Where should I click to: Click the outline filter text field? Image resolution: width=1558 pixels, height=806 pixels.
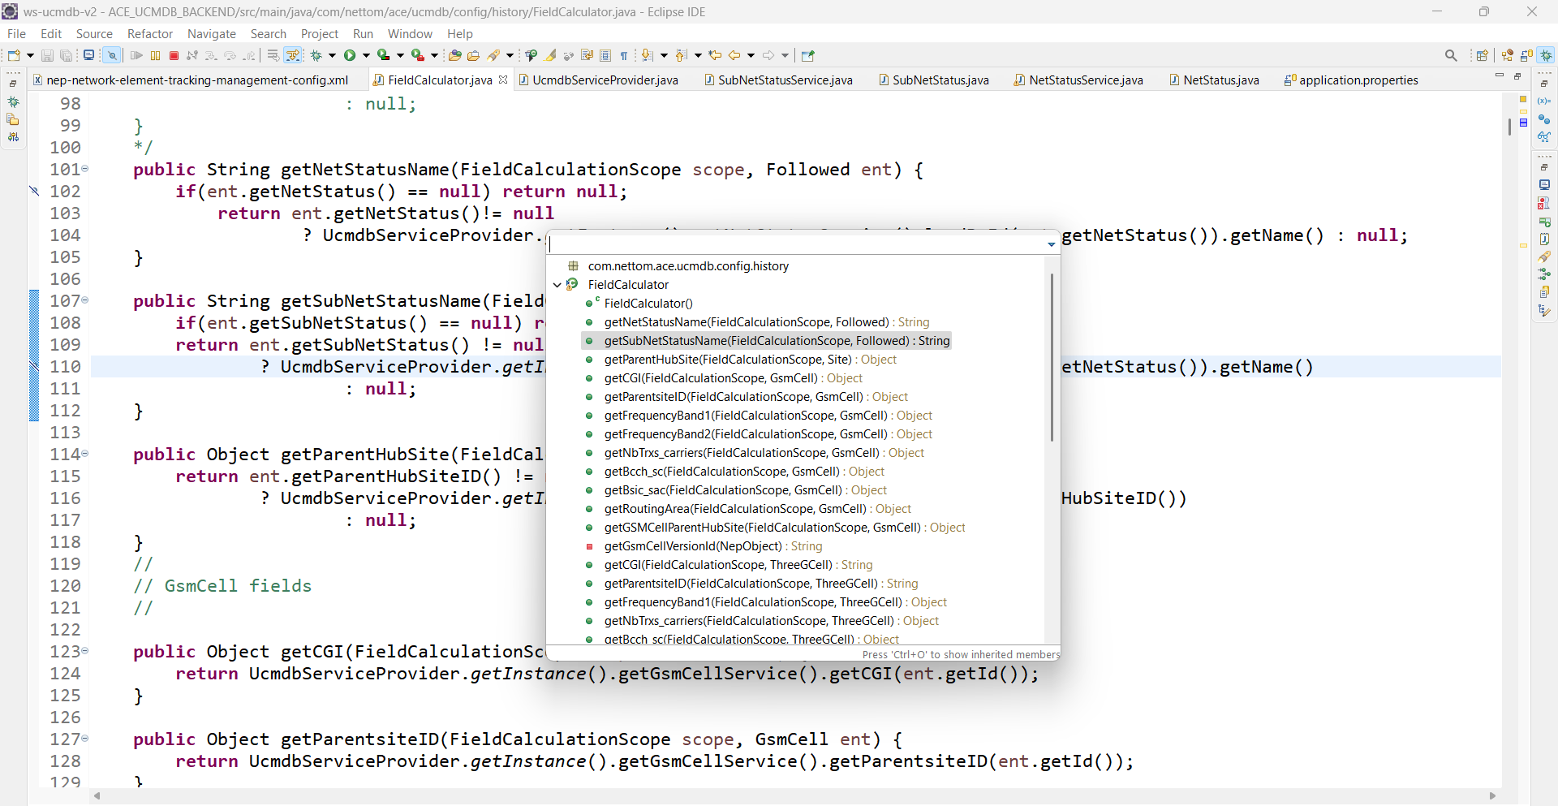pyautogui.click(x=795, y=244)
